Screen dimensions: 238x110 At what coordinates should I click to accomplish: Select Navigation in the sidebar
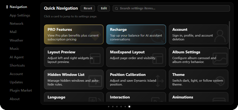pyautogui.click(x=18, y=7)
